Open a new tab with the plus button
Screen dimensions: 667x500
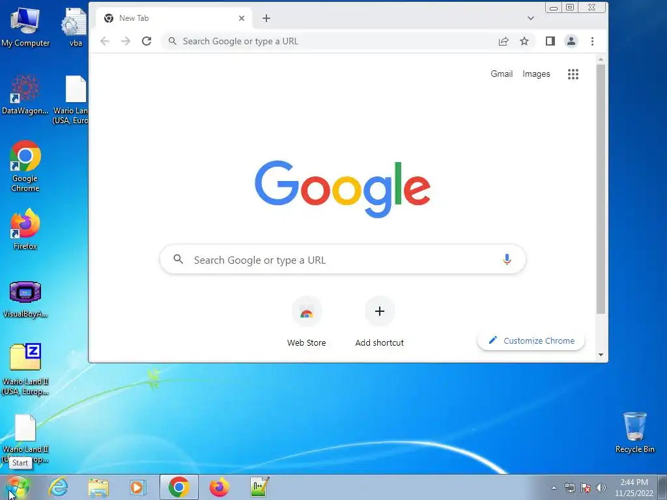pyautogui.click(x=266, y=18)
